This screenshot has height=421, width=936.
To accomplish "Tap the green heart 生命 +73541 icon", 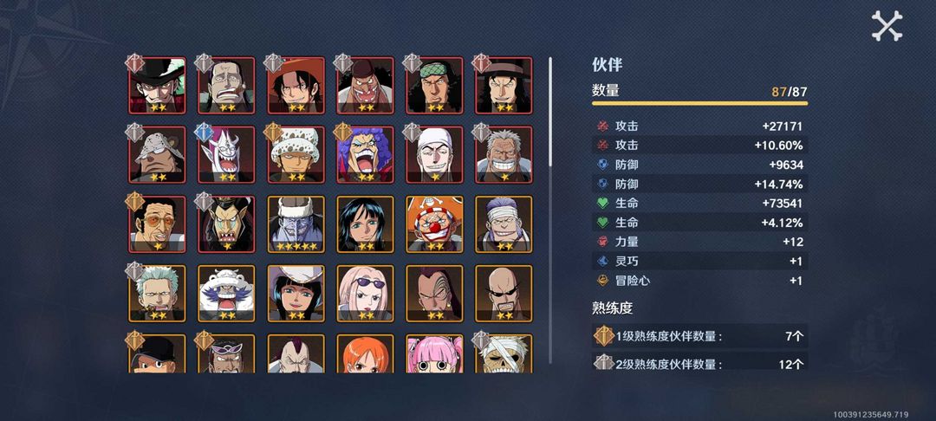I will point(602,204).
